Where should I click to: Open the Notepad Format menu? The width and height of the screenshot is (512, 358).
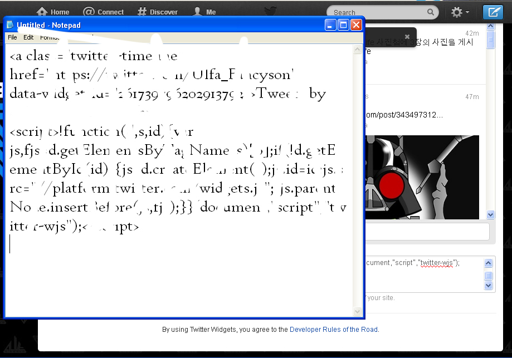tap(50, 37)
